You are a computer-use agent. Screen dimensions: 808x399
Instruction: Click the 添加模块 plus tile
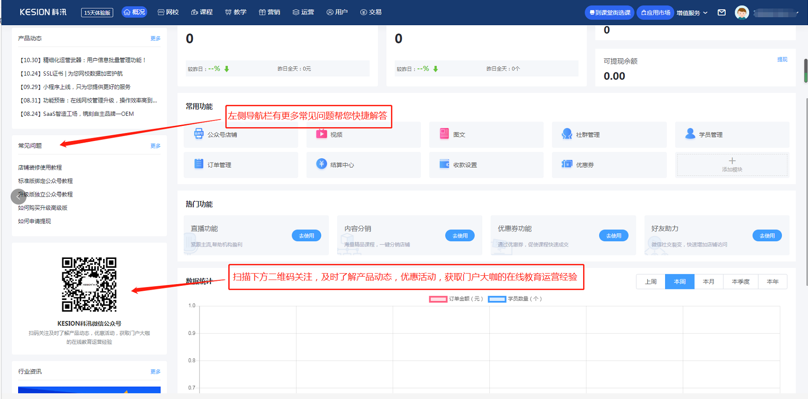tap(732, 165)
